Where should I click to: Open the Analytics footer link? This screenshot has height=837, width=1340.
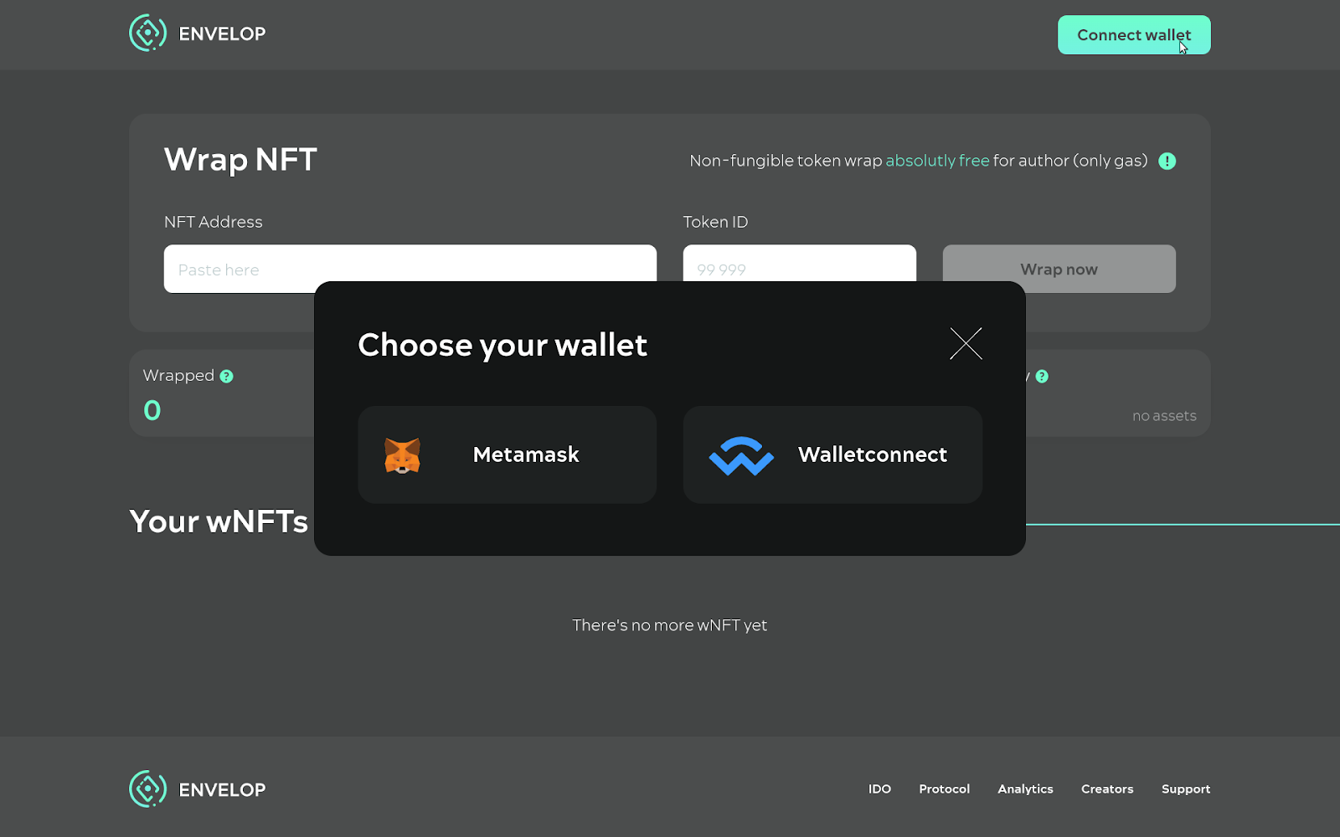pos(1025,789)
